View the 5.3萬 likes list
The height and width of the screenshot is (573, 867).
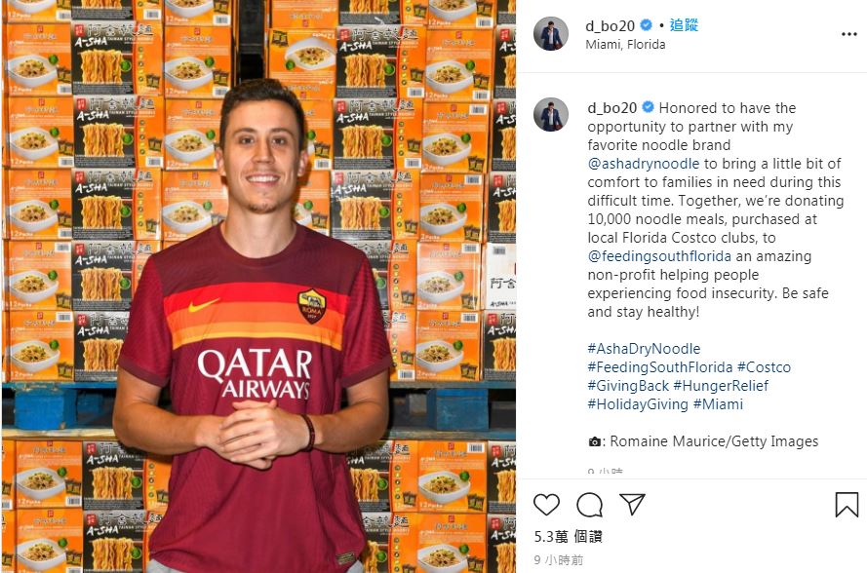(x=568, y=537)
